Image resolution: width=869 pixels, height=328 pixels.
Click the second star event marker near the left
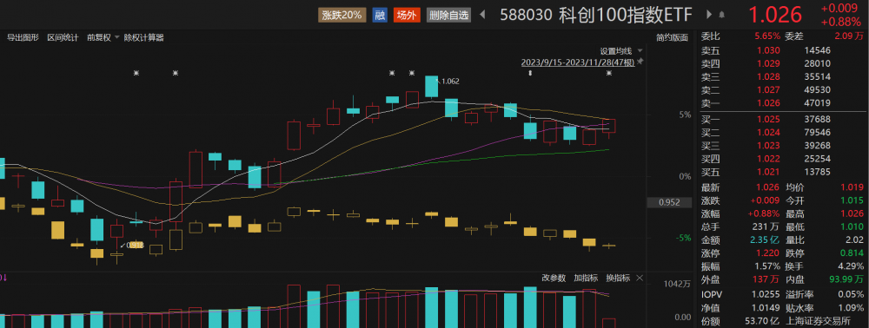click(x=176, y=73)
